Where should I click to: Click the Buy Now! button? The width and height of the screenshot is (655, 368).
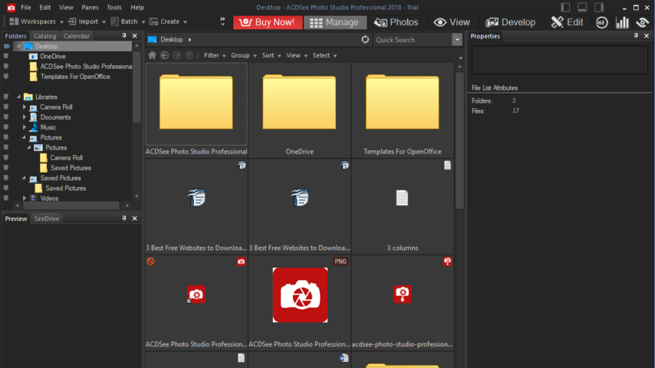[268, 22]
